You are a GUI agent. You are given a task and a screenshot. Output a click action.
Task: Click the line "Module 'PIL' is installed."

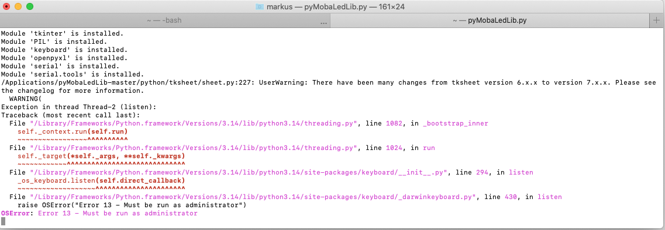tap(54, 41)
